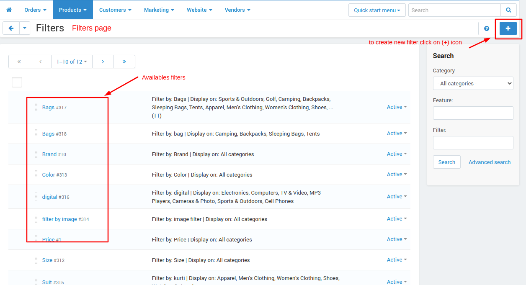Screen dimensions: 526x285
Task: Click the back arrow icon
Action: point(11,28)
